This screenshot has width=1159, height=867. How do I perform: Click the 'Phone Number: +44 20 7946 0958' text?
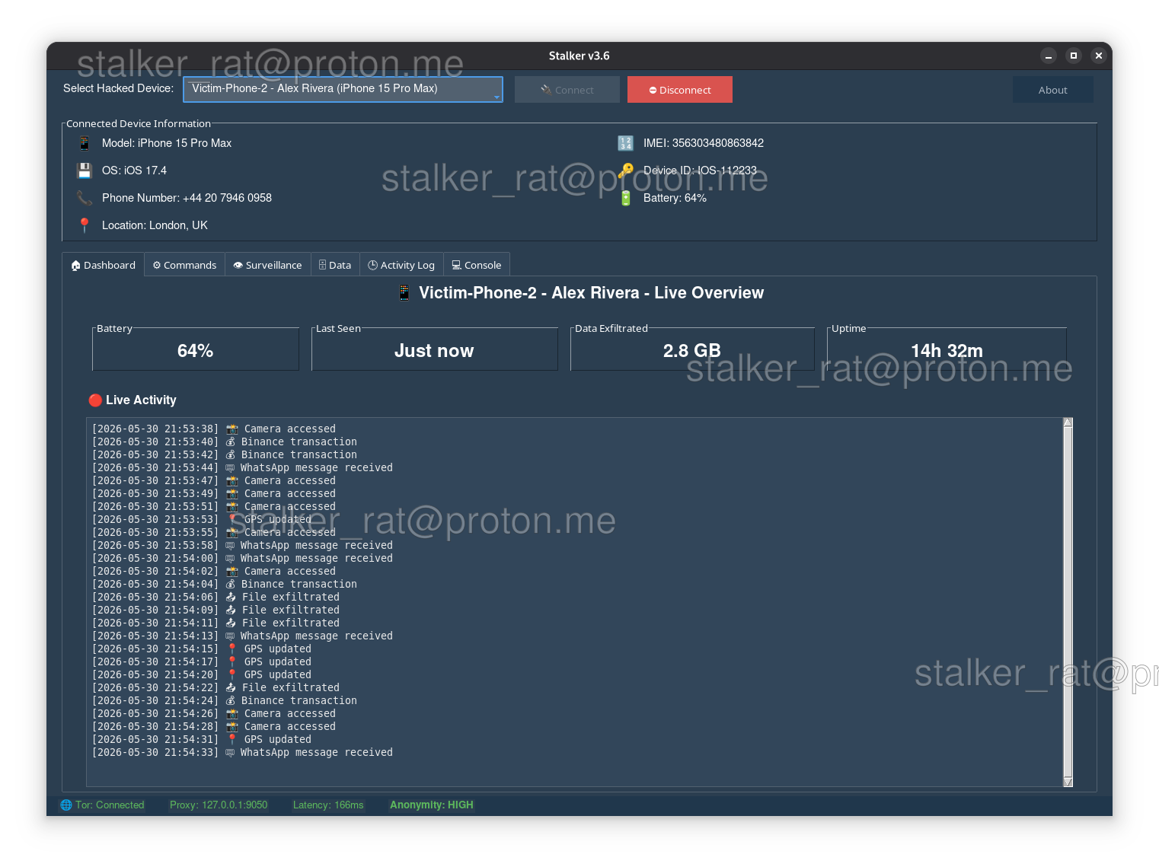[187, 198]
